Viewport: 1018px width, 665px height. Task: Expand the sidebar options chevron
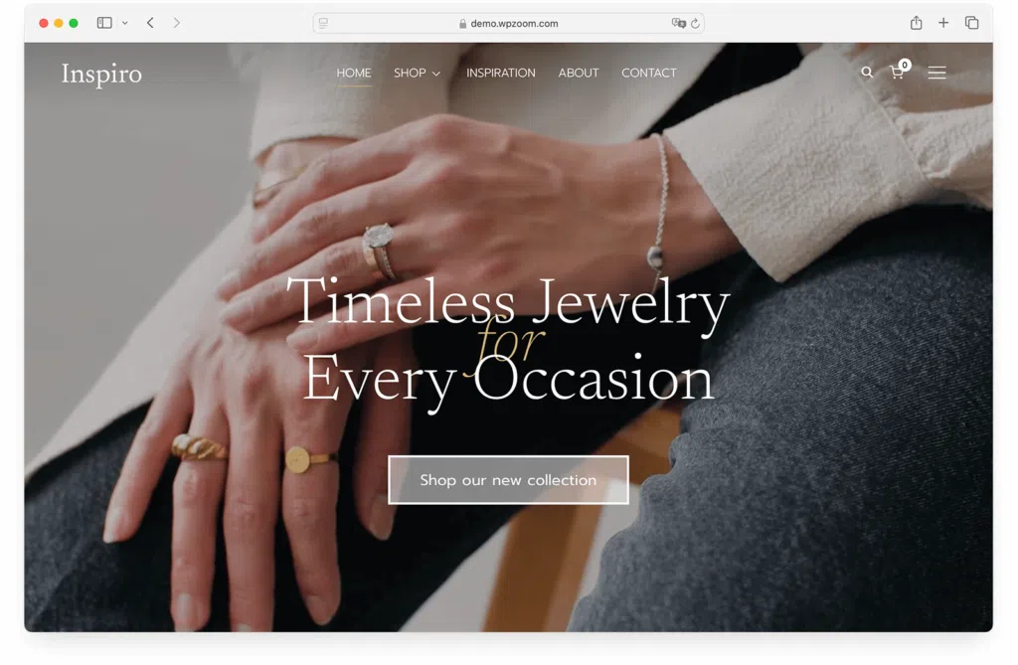(124, 23)
